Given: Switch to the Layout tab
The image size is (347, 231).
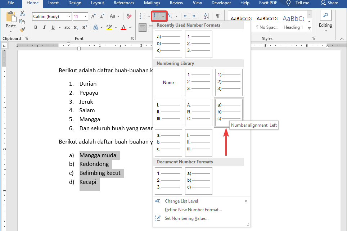Looking at the screenshot, I should 98,3.
